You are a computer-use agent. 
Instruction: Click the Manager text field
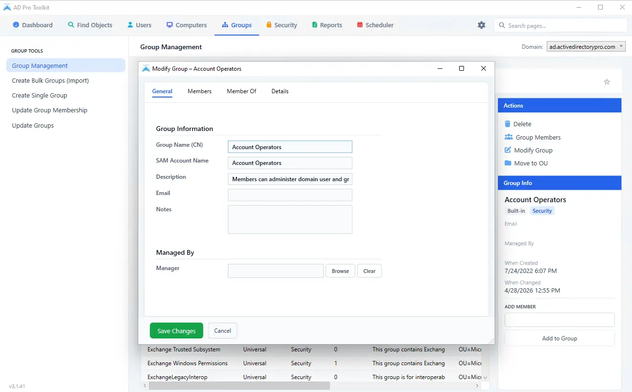[276, 271]
